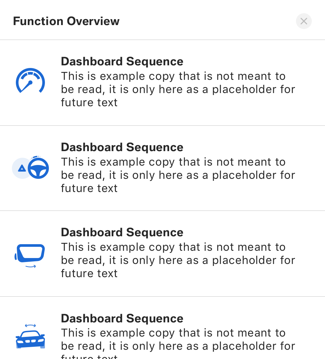The width and height of the screenshot is (325, 359).
Task: Select the third Dashboard Sequence heading
Action: point(122,232)
